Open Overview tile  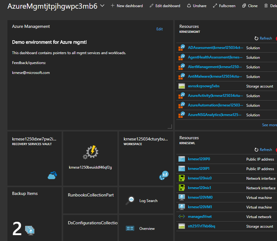click(x=146, y=228)
